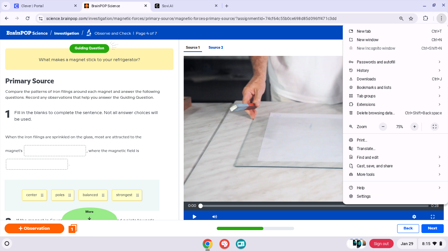The height and width of the screenshot is (251, 448).
Task: Decrease zoom with the minus button
Action: coord(383,127)
